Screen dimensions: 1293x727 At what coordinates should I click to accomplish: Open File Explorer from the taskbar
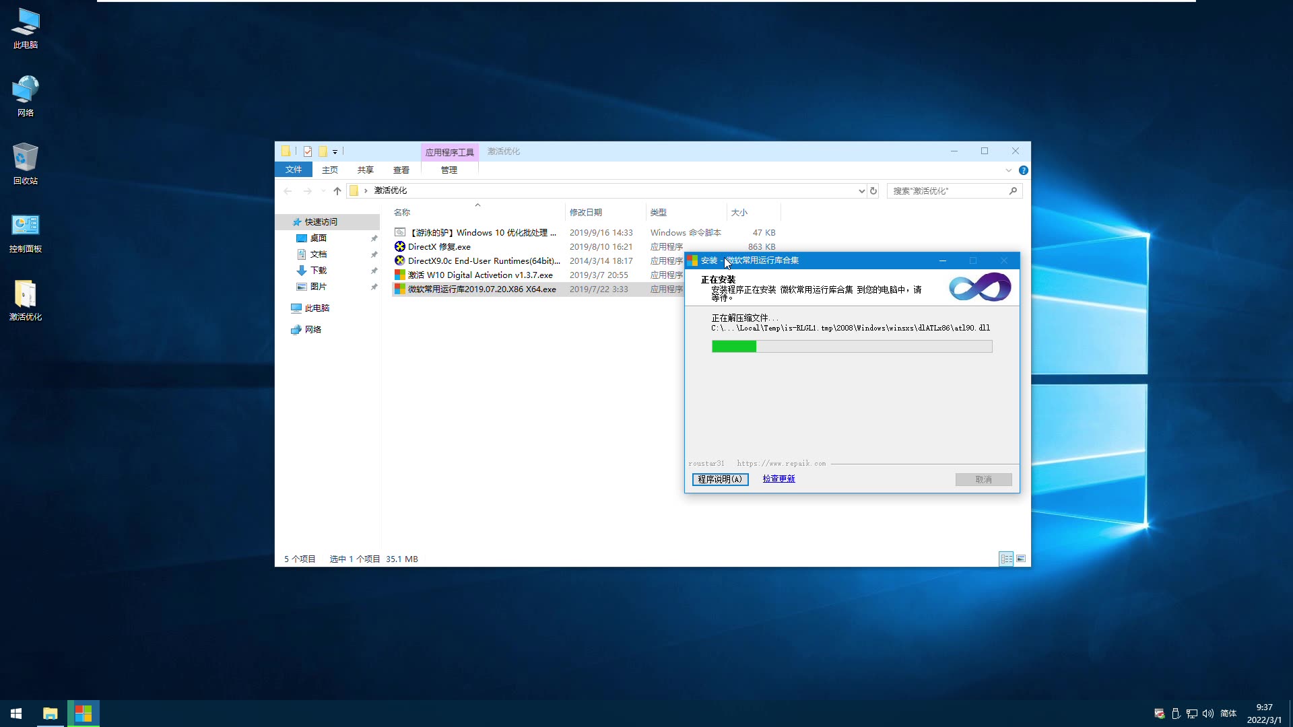coord(50,714)
